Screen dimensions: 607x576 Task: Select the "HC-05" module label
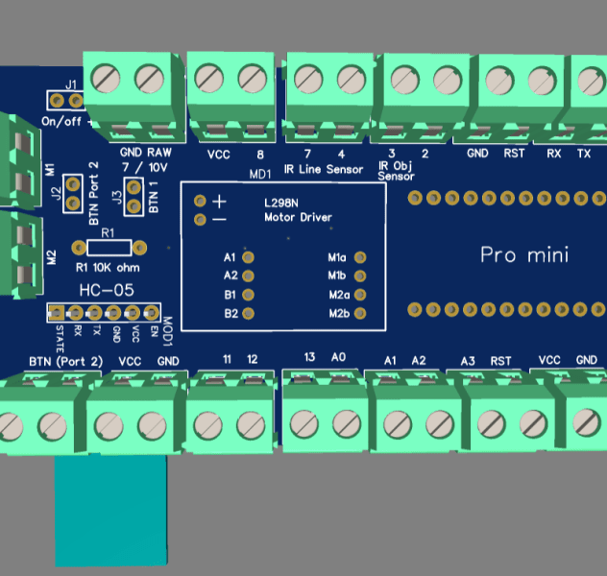point(107,290)
